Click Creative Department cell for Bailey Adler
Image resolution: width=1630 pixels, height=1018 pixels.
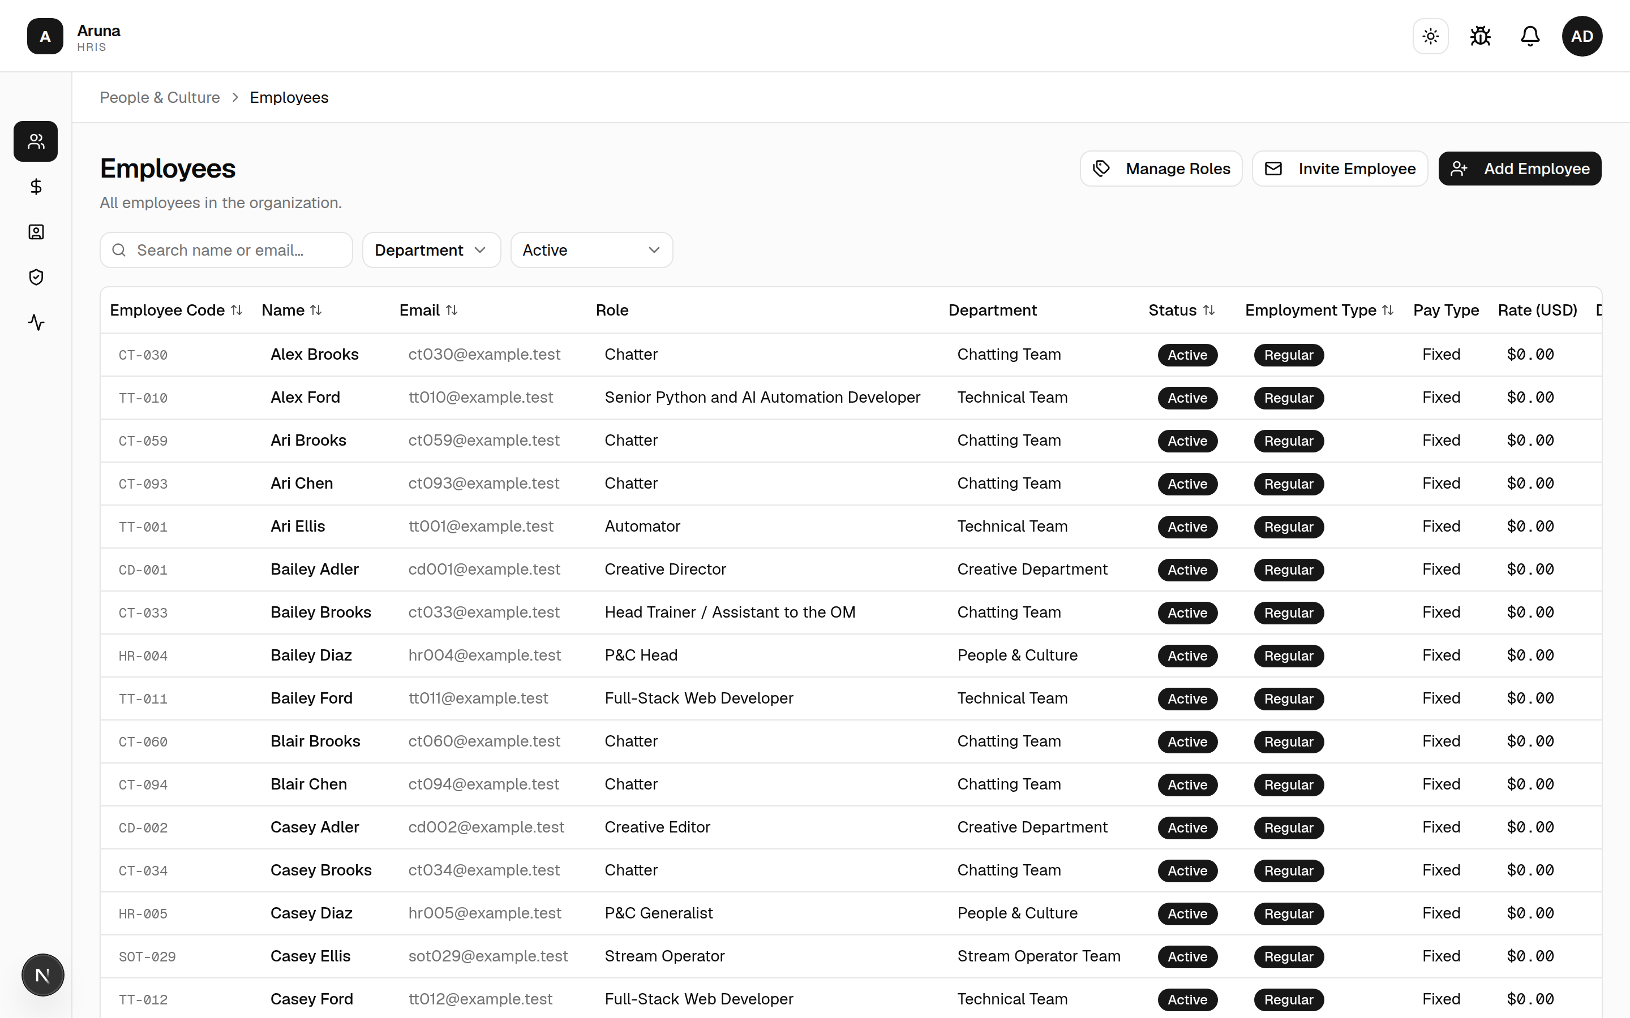pos(1032,570)
